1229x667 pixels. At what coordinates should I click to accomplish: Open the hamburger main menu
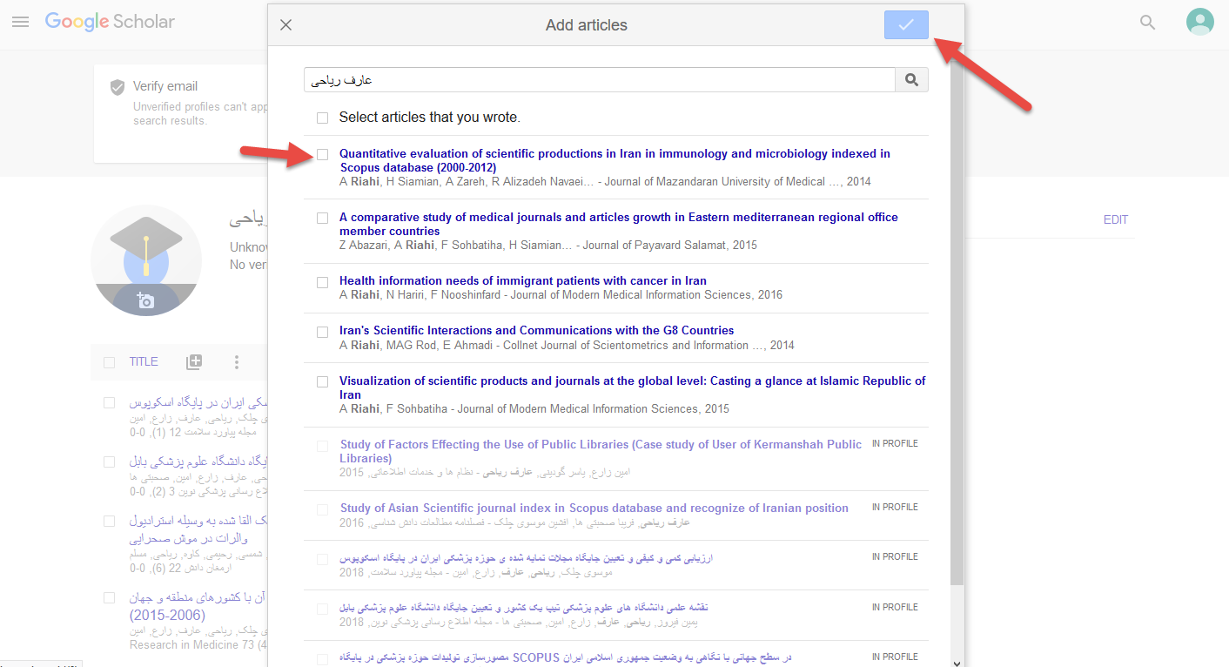coord(20,22)
